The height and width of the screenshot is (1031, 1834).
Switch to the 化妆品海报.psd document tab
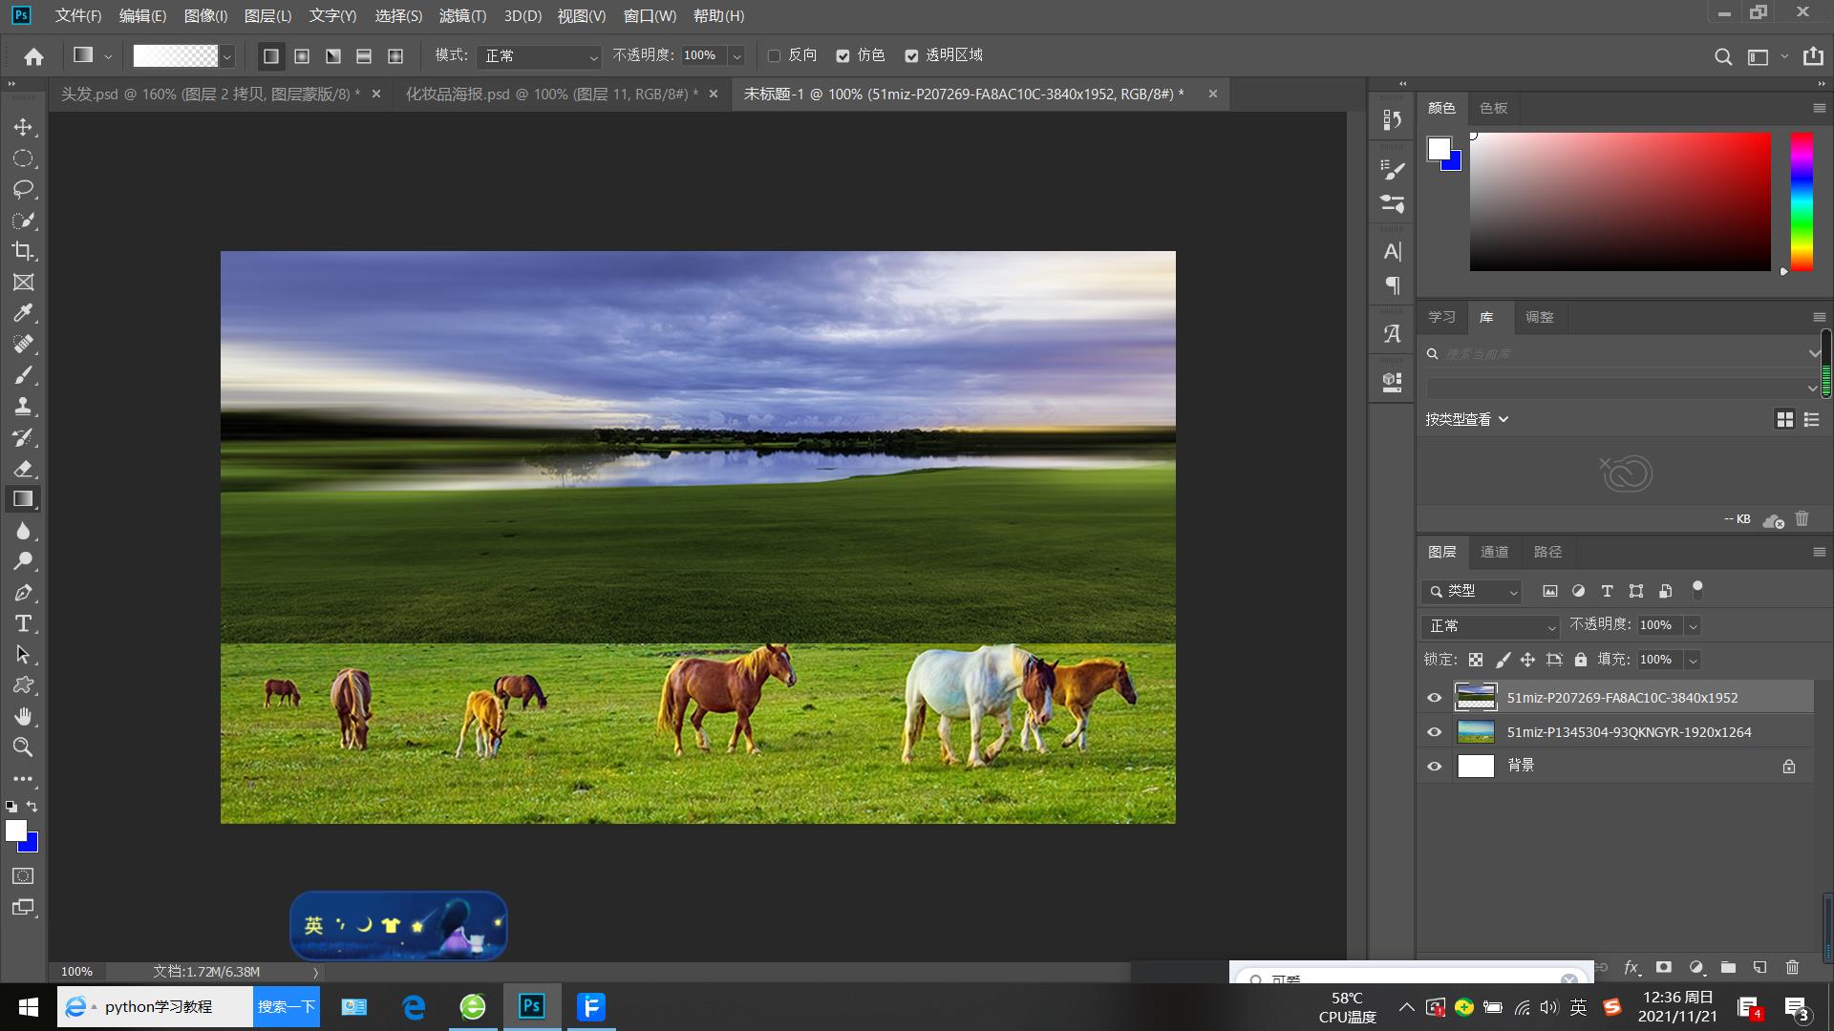551,94
